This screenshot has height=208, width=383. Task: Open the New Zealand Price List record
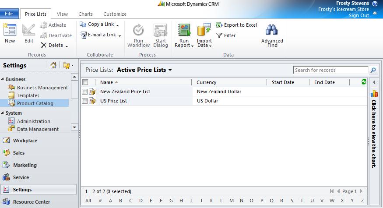tap(125, 92)
